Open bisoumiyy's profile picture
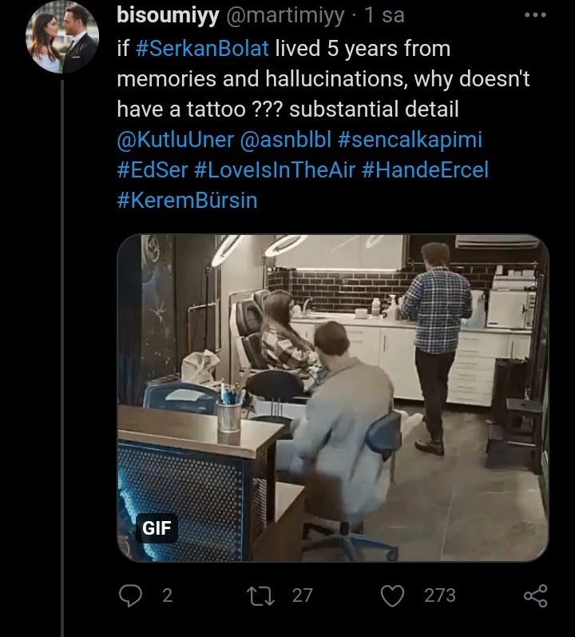 [x=61, y=38]
